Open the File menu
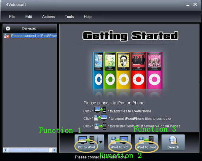202x161 pixels. coord(12,17)
